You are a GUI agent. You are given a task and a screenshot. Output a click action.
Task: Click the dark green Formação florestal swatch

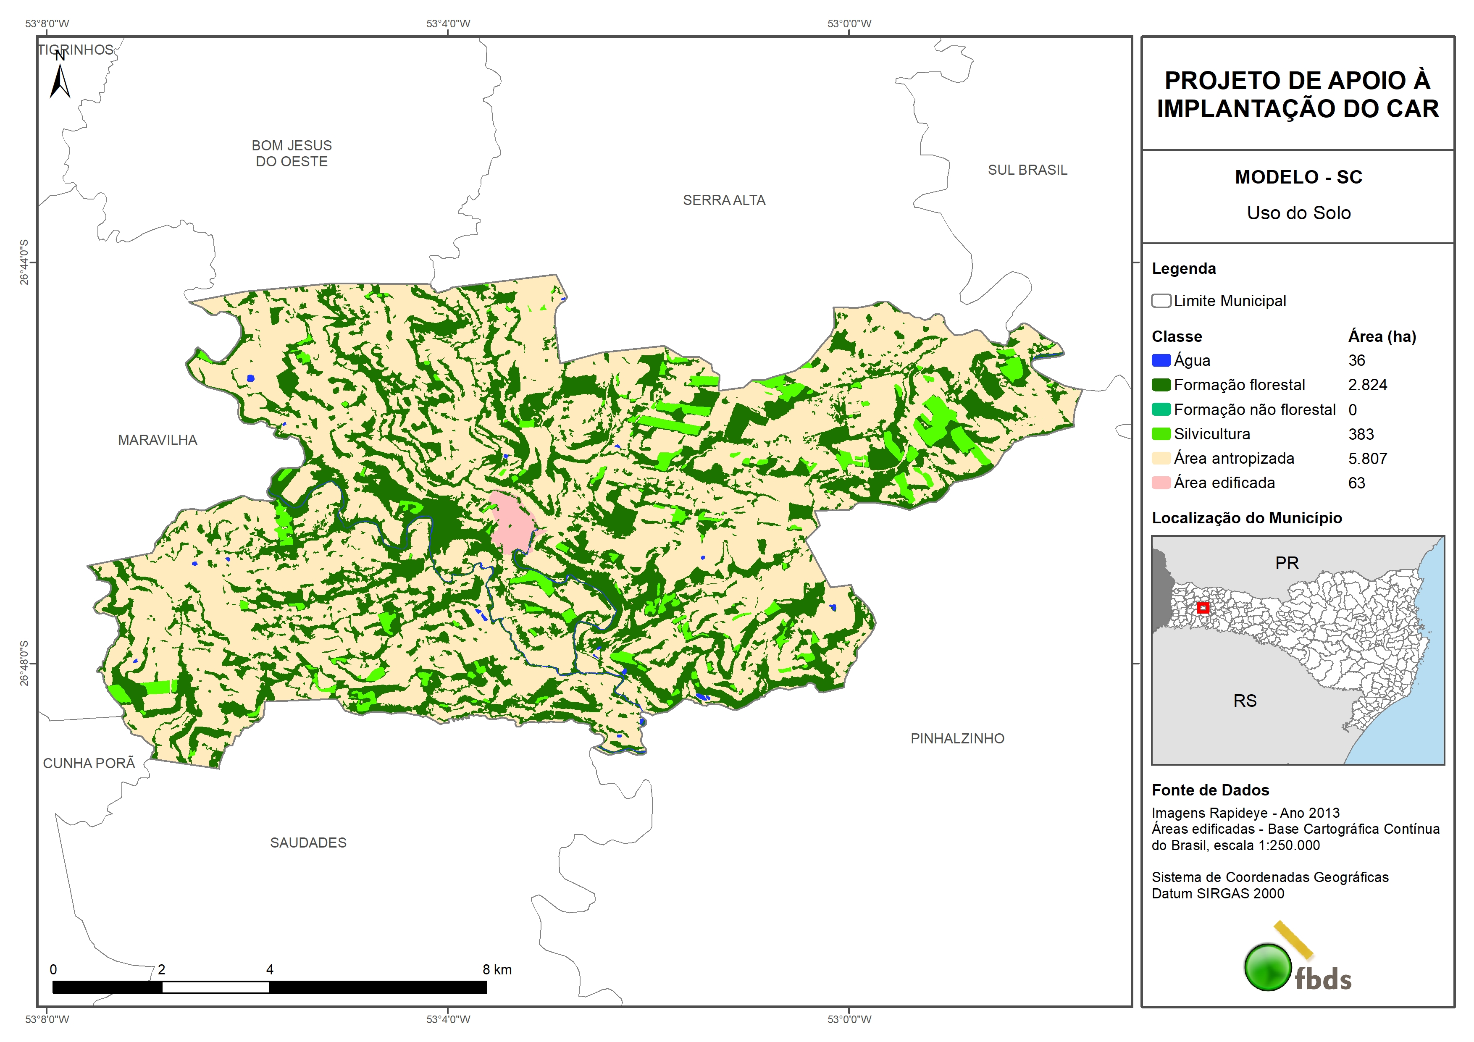pyautogui.click(x=1161, y=385)
